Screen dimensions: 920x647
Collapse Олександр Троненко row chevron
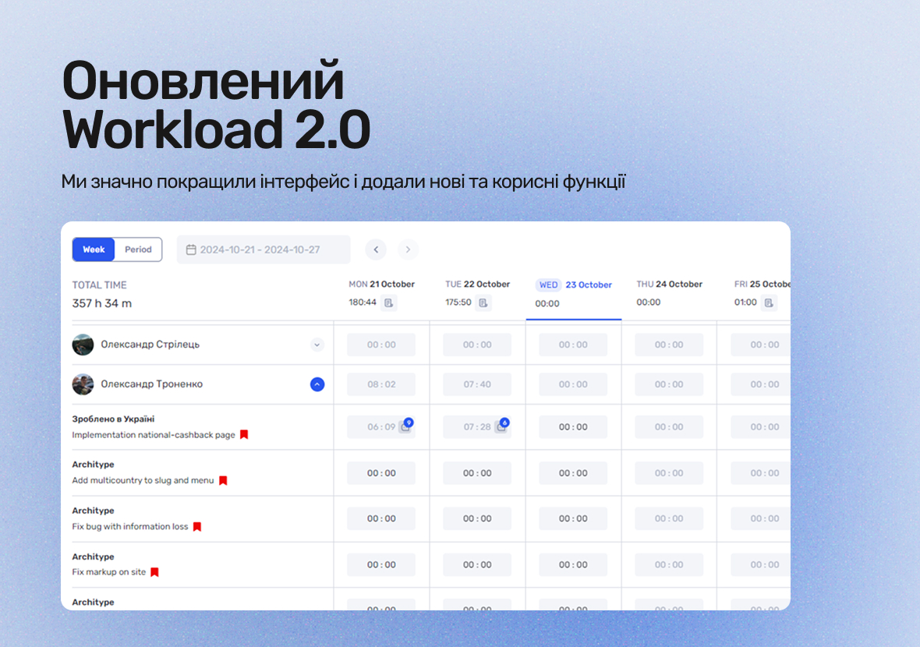[x=317, y=384]
